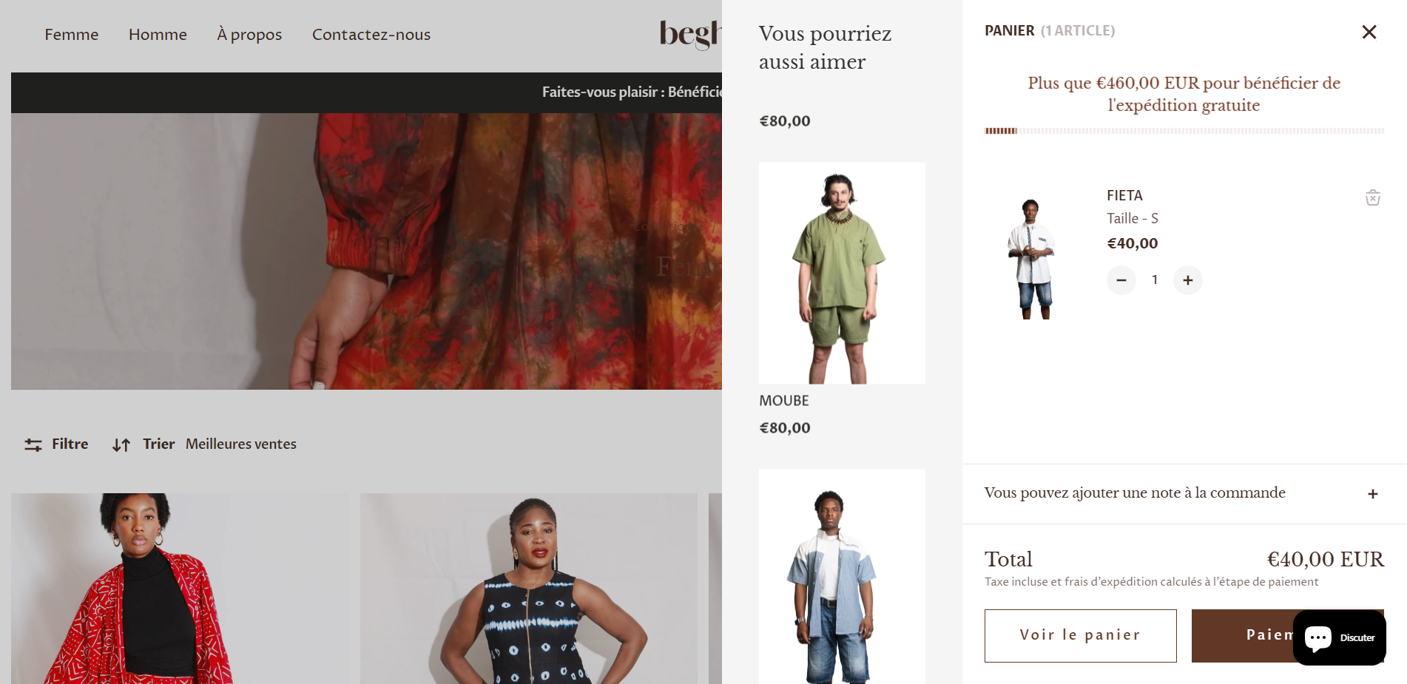Open FIETA product thumbnail in cart
The width and height of the screenshot is (1407, 684).
tap(1031, 257)
